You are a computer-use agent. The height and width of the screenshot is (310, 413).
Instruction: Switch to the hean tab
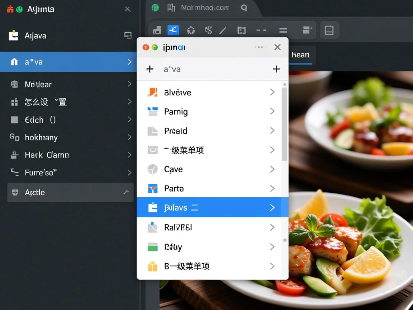click(300, 55)
